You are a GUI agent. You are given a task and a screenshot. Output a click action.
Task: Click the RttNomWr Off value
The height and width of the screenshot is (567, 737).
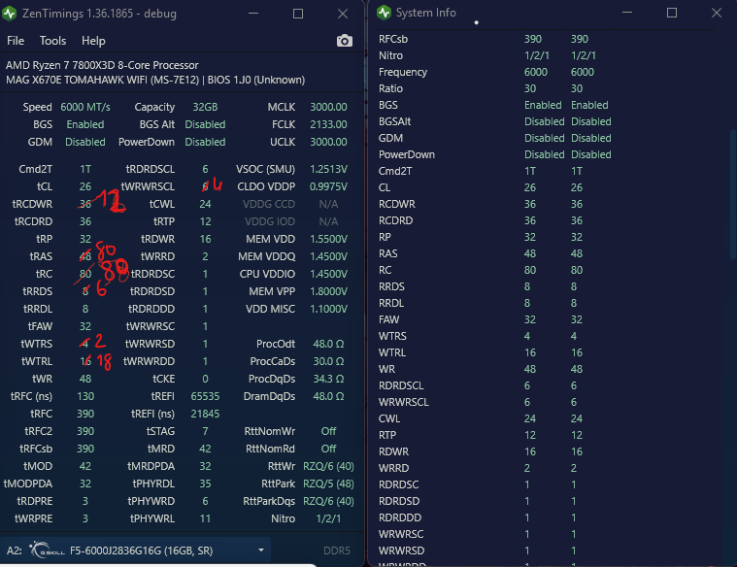tap(328, 431)
